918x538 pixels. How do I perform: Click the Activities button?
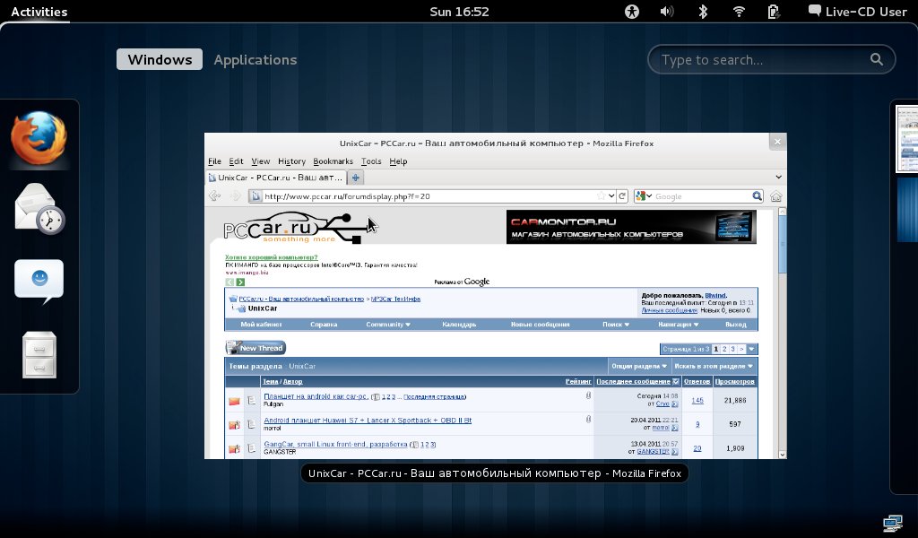point(39,12)
